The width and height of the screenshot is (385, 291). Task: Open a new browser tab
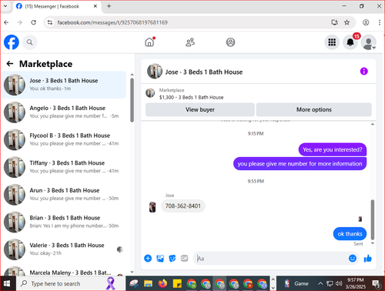click(x=109, y=6)
